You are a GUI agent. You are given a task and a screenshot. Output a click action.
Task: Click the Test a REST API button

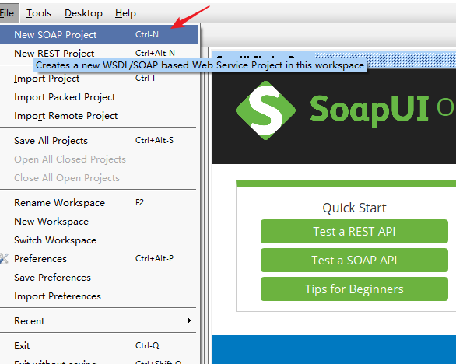coord(354,232)
